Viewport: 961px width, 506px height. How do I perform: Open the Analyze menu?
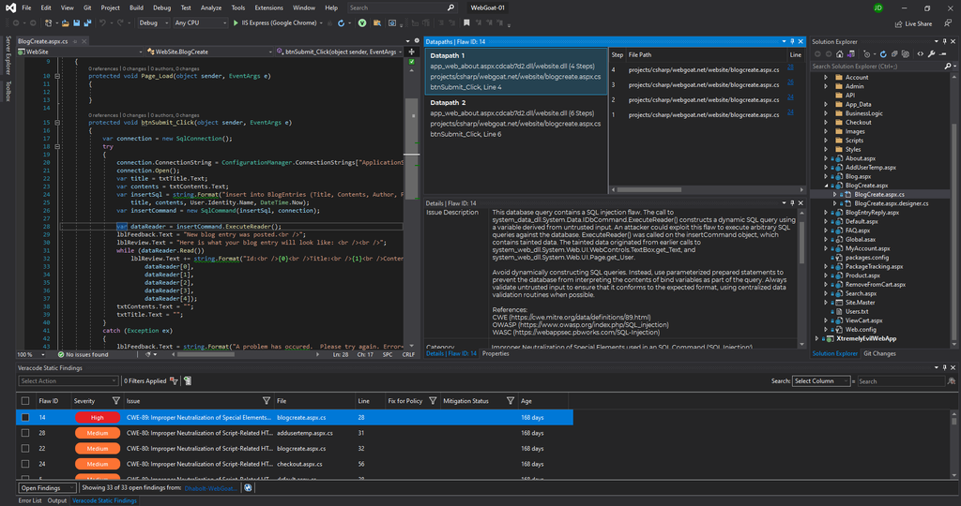[x=211, y=7]
